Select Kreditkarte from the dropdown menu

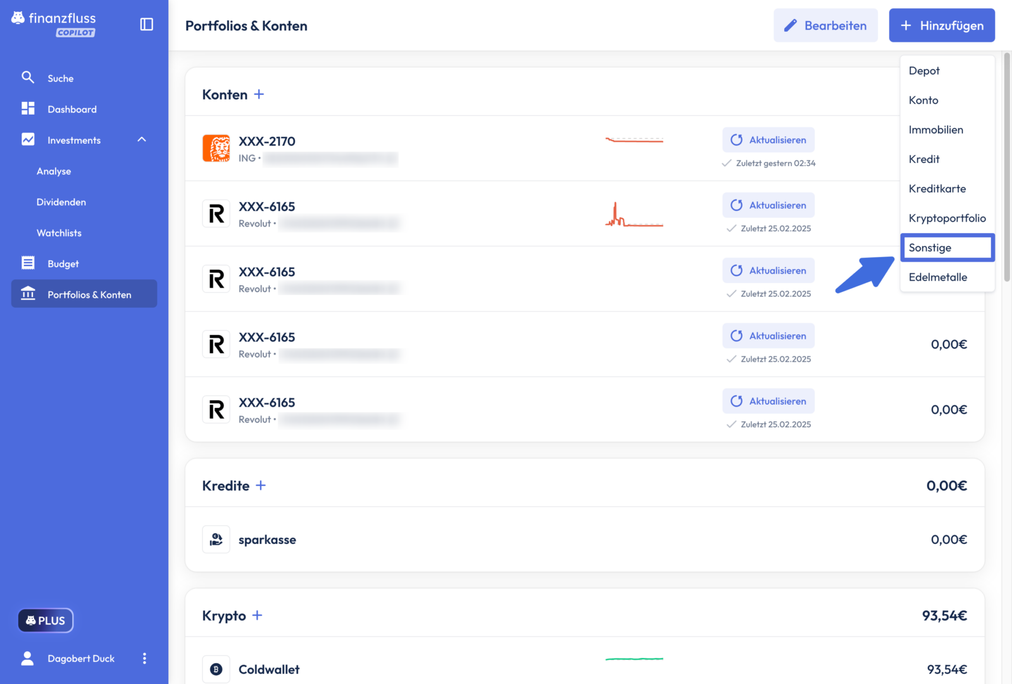pos(947,188)
